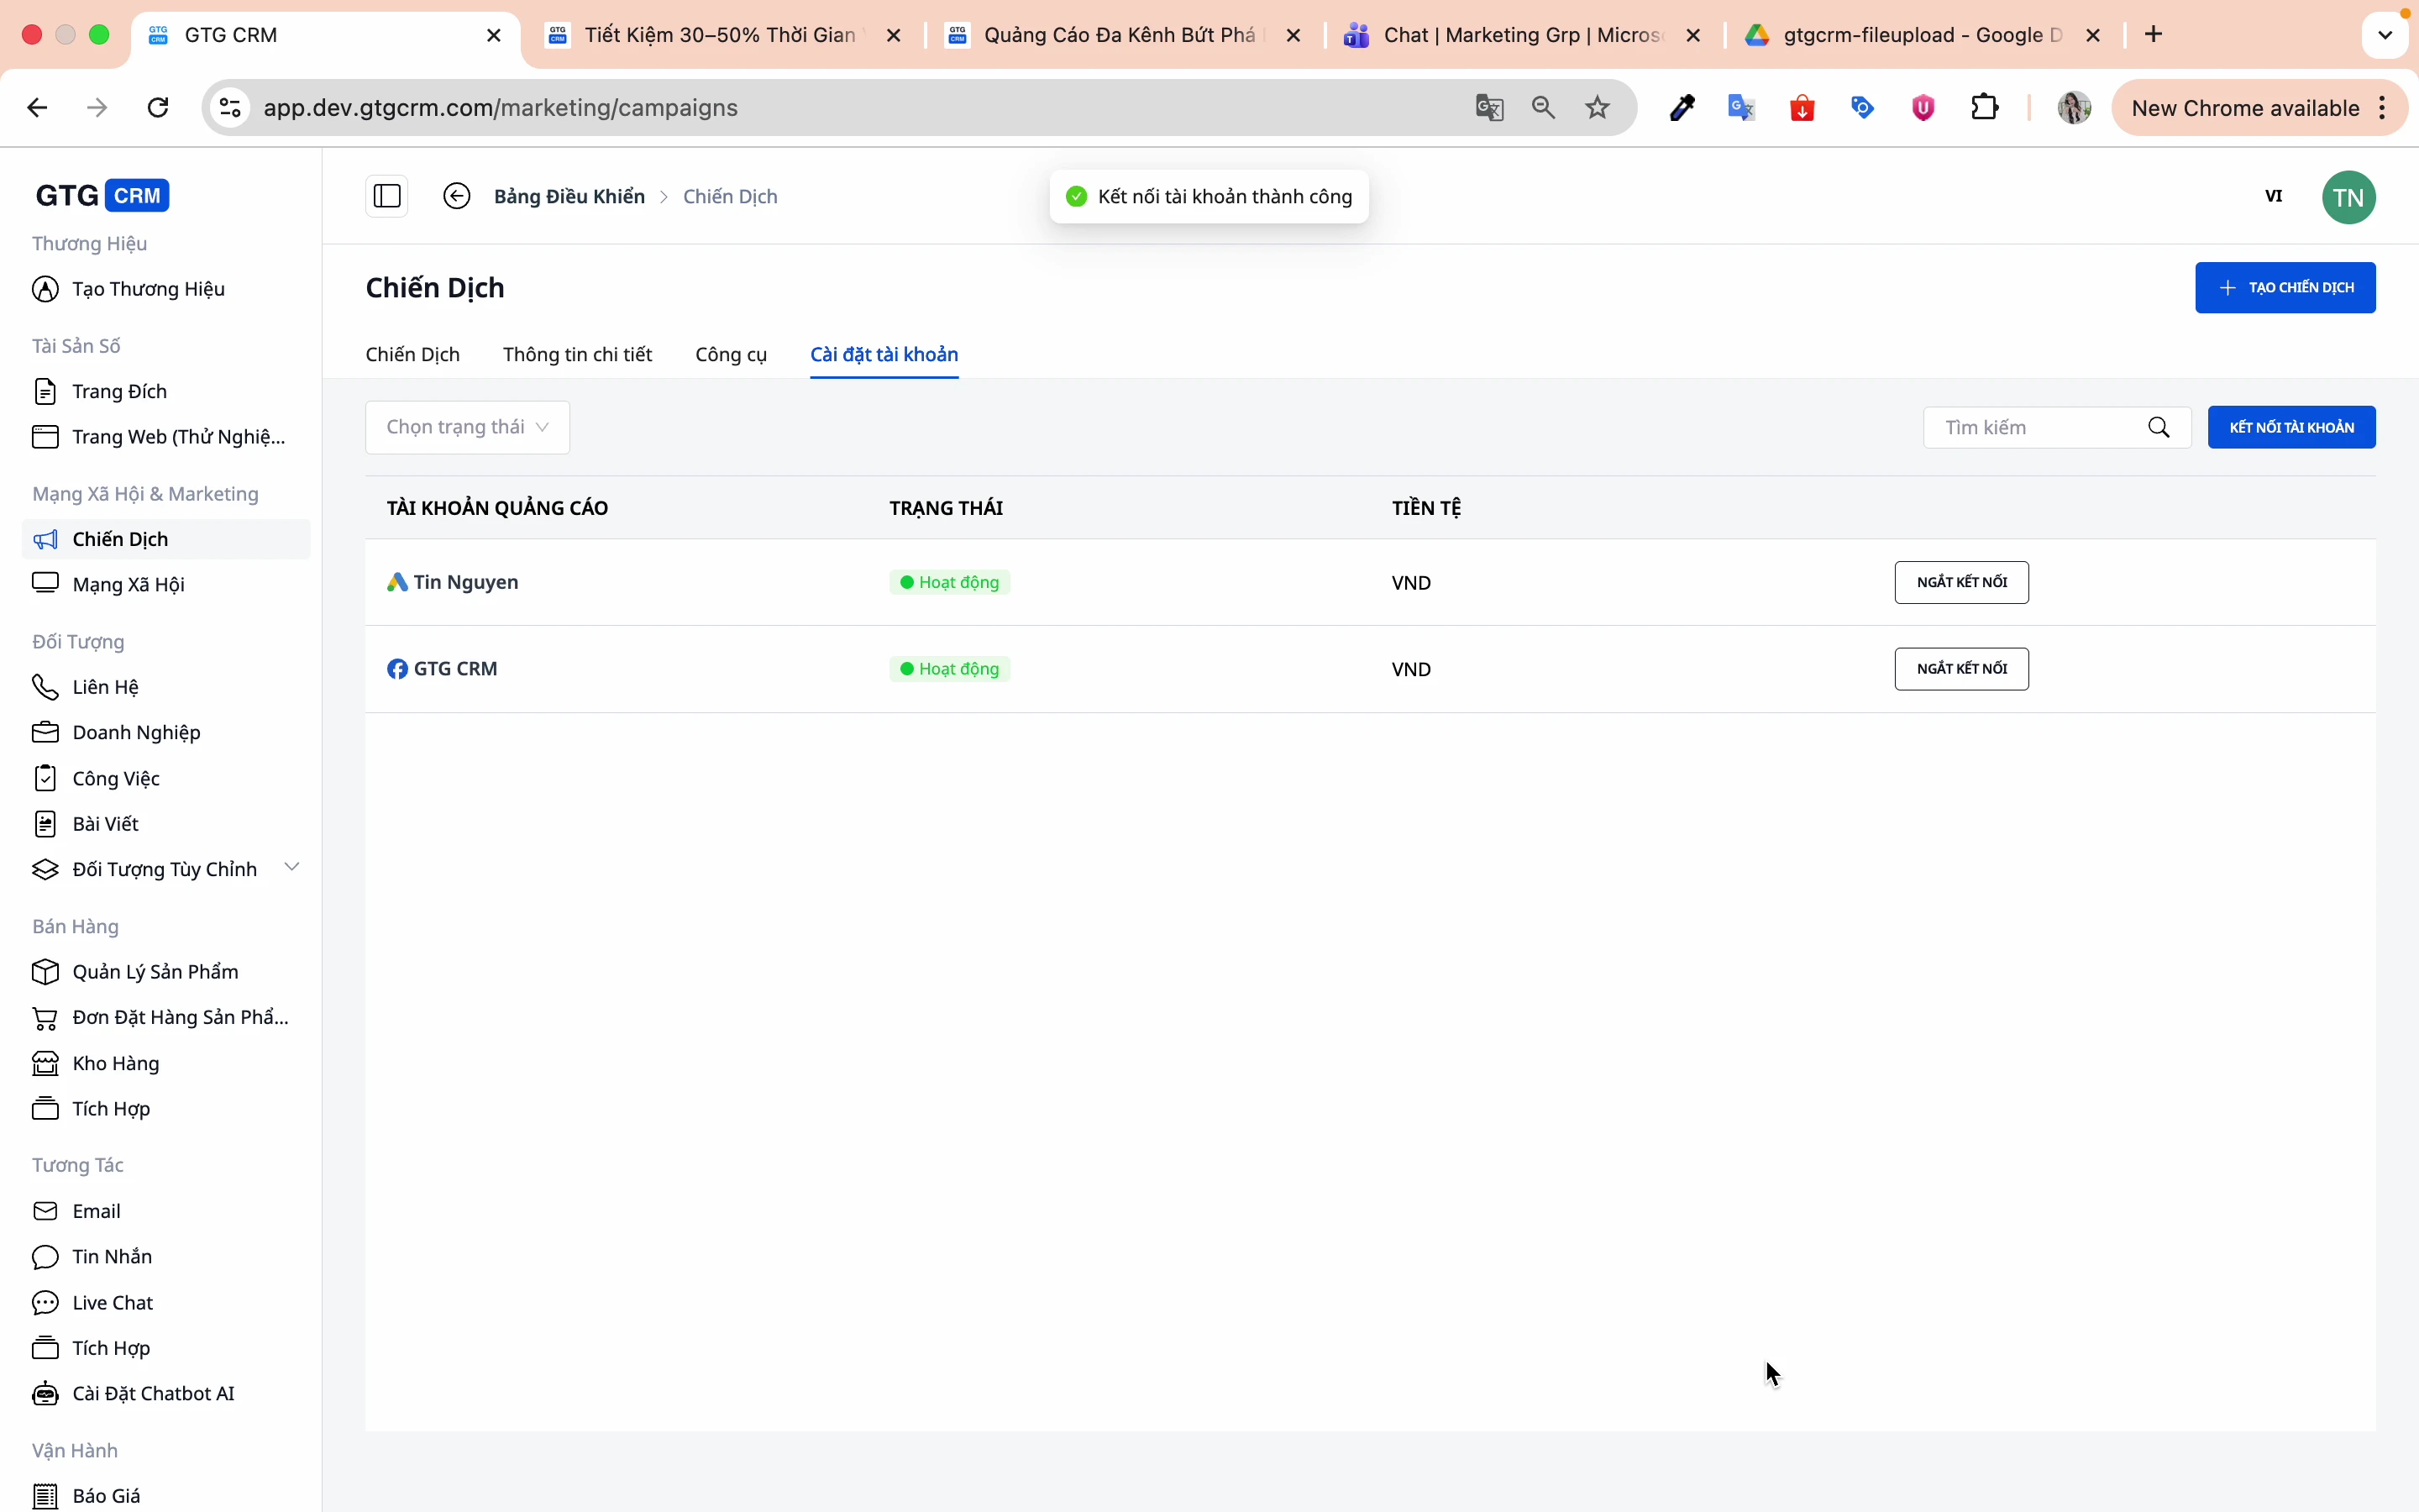Click KẾT NỐI TÀI KHOẢN button

[x=2291, y=428]
